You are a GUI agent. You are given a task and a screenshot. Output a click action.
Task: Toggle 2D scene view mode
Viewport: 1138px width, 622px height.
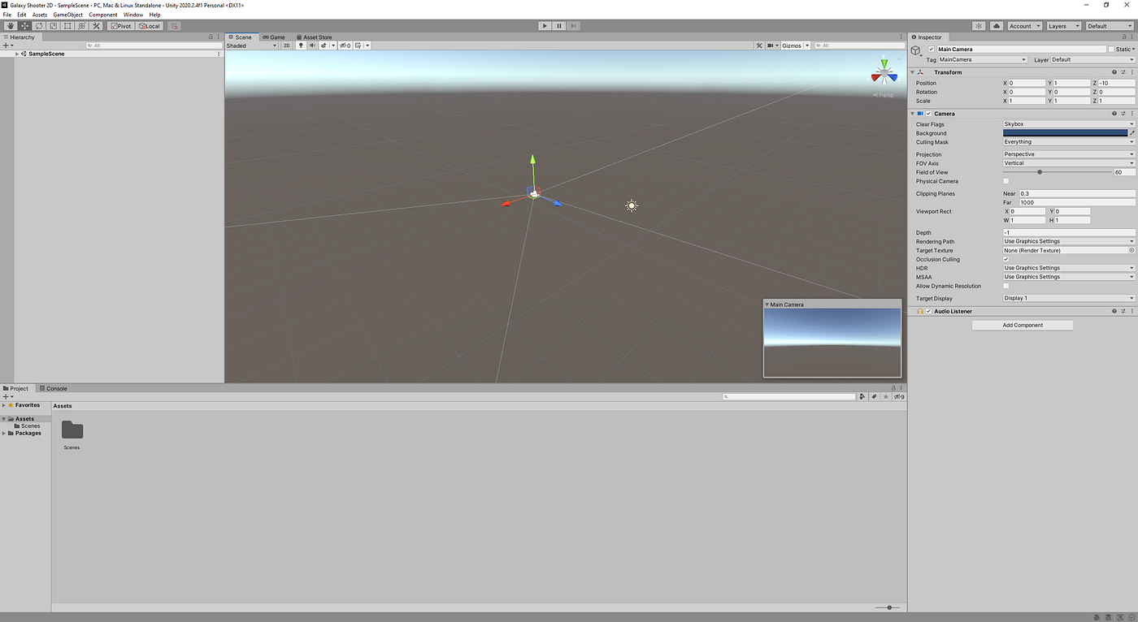(287, 45)
